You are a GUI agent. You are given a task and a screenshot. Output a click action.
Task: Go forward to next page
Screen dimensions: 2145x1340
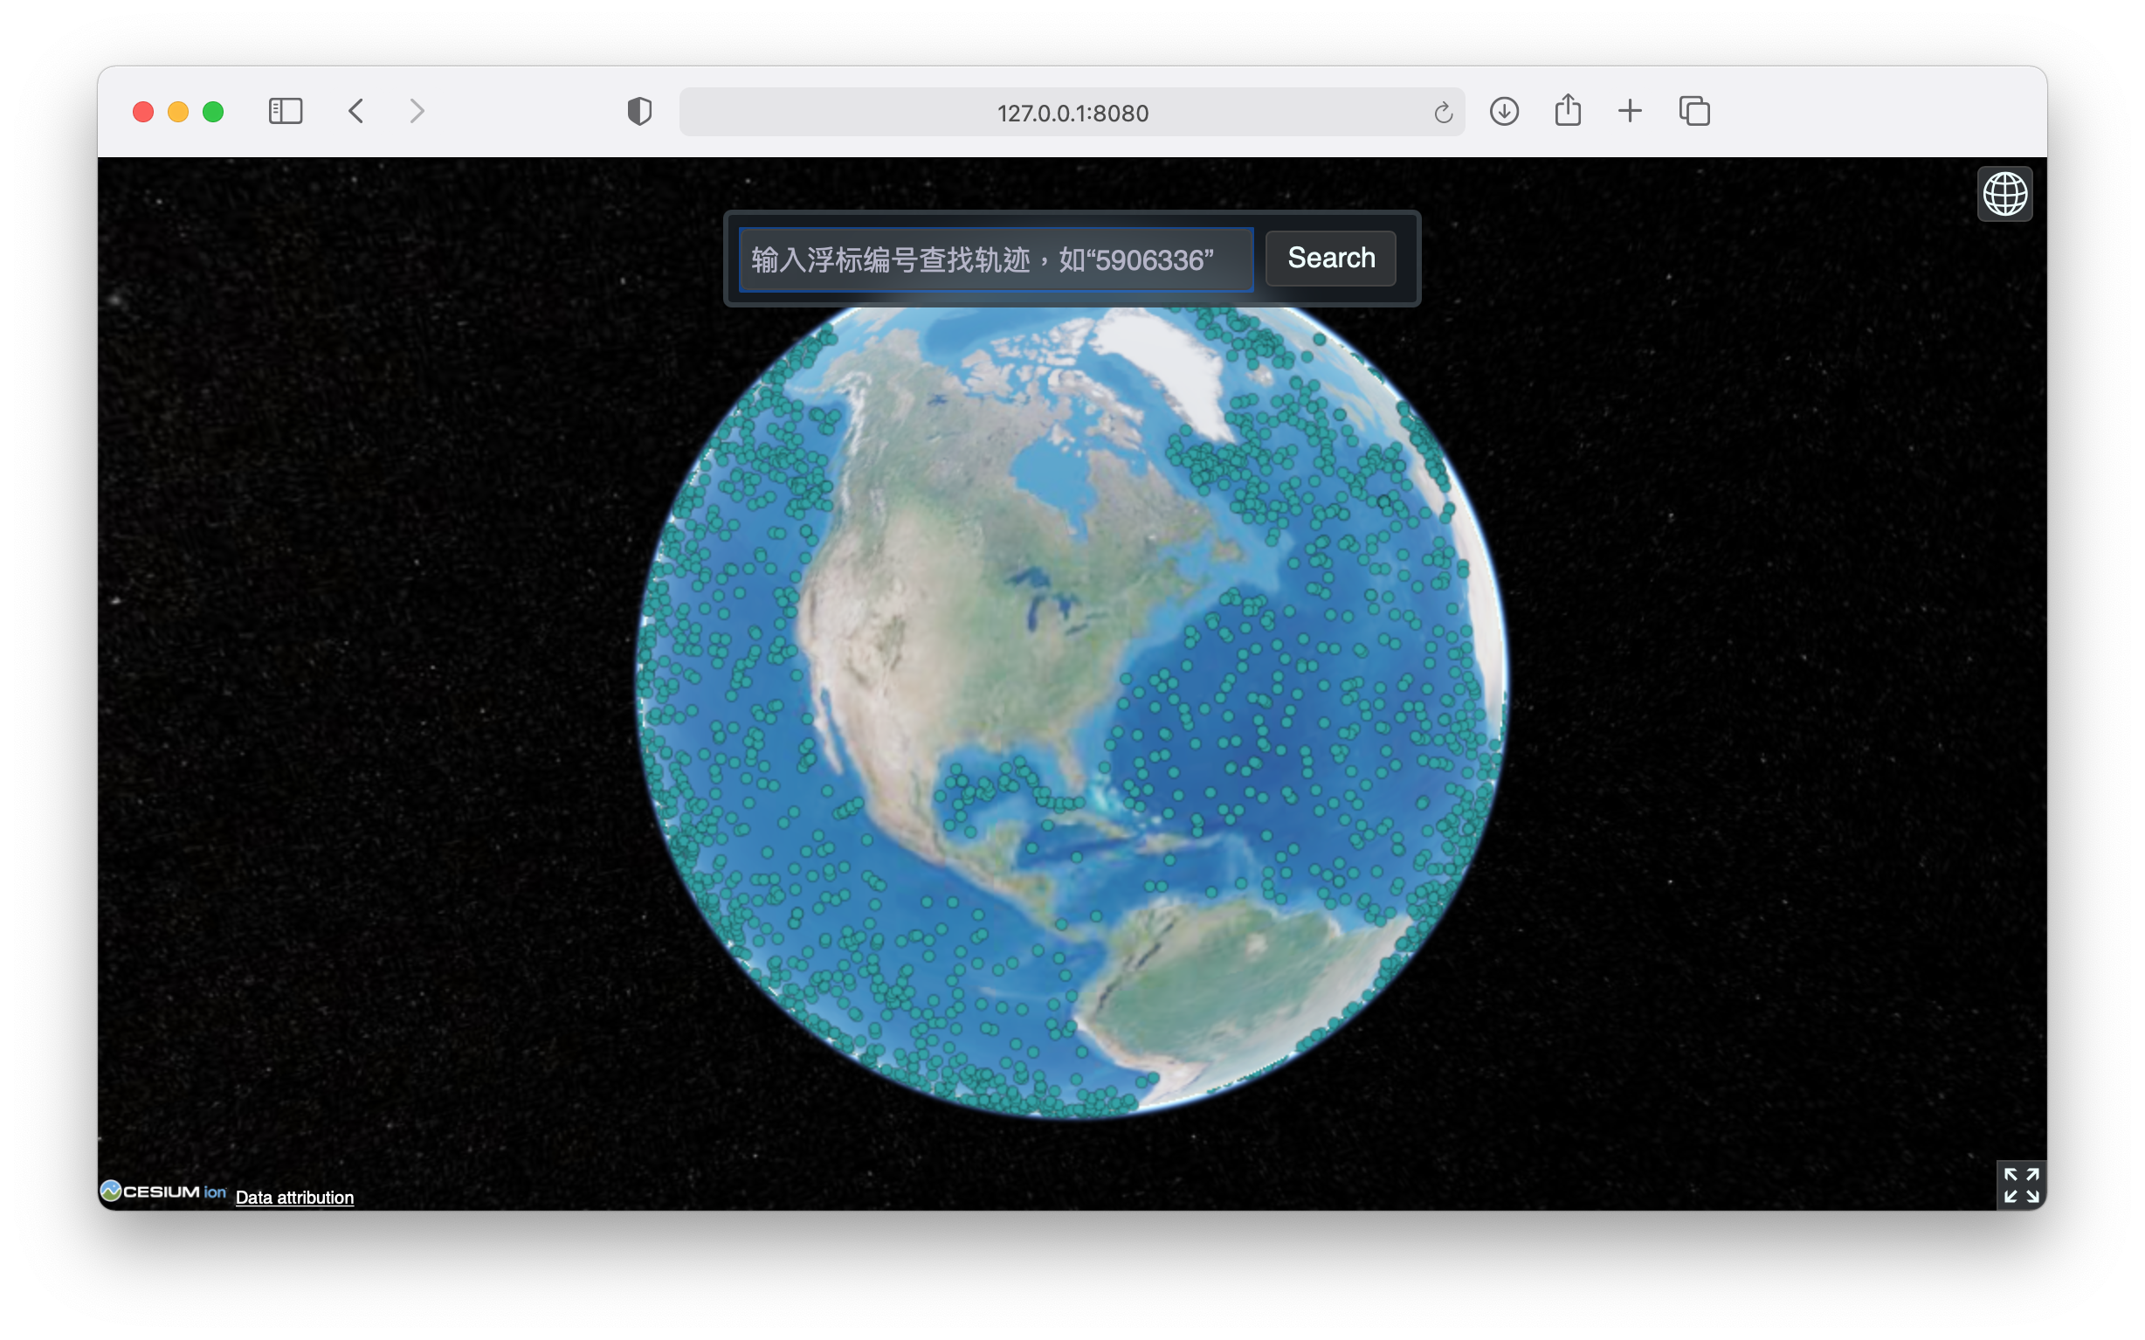pos(417,112)
